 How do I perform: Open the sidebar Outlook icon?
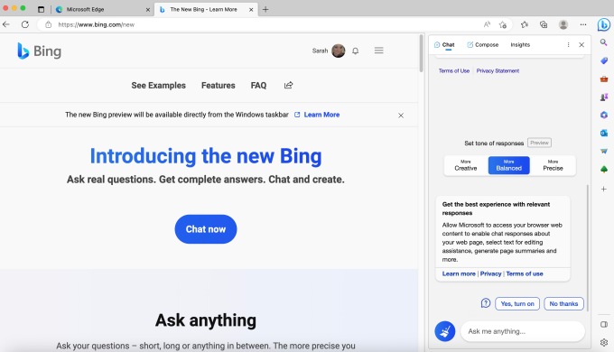604,133
